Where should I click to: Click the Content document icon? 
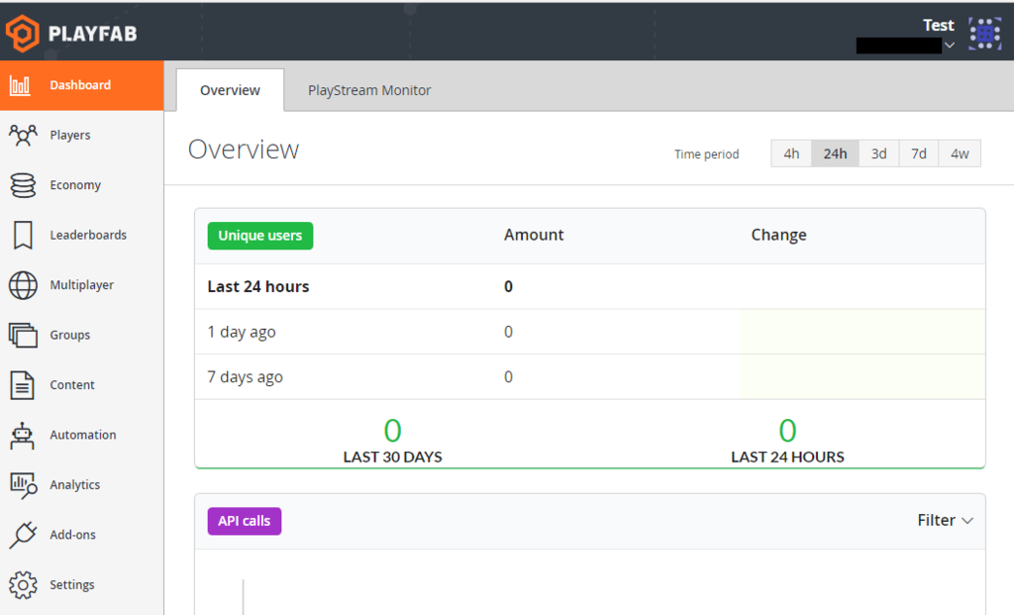23,385
